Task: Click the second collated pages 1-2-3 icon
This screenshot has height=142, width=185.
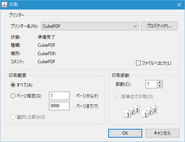Action: coord(149,111)
